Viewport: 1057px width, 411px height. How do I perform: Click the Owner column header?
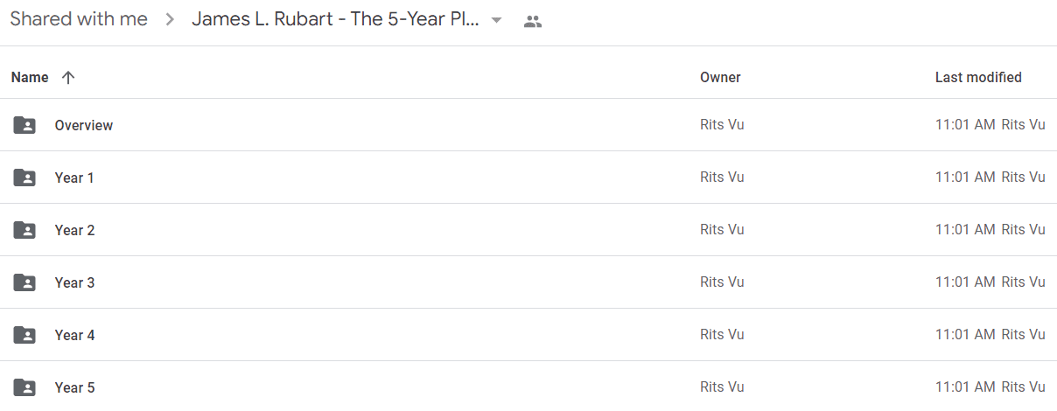[720, 77]
